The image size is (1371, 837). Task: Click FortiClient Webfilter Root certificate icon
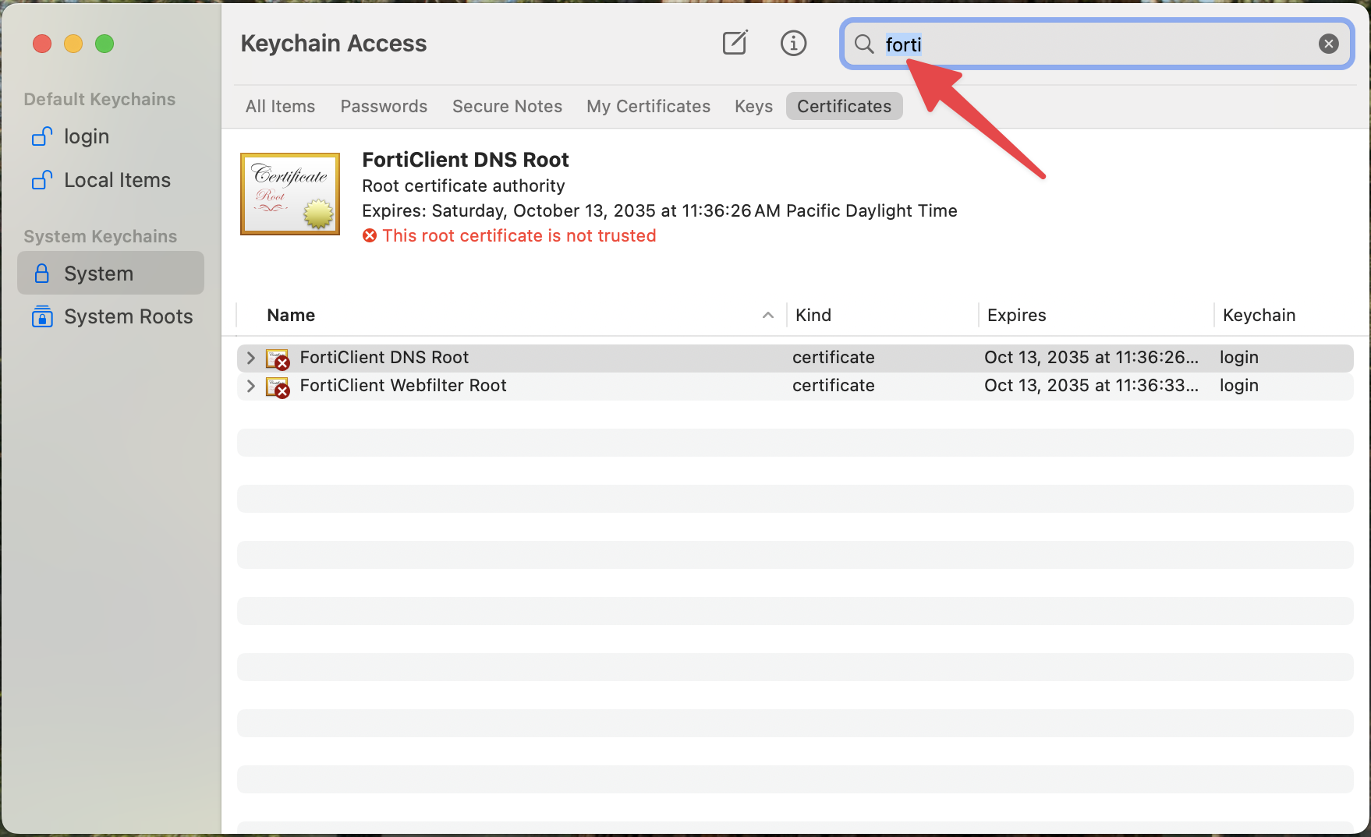(278, 387)
